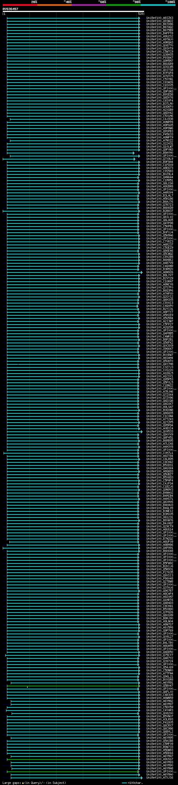
Task: Select hit label UniRef100_A9USG7
Action: 160,759
